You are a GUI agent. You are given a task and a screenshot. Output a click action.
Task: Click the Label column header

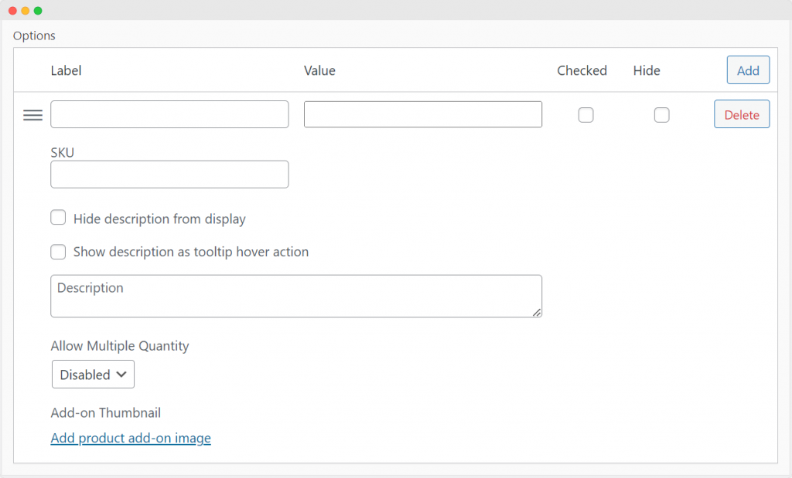[x=67, y=70]
